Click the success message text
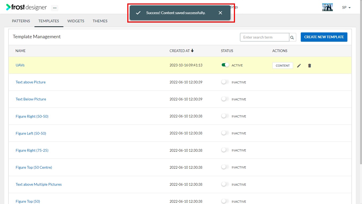This screenshot has width=362, height=204. click(x=176, y=13)
